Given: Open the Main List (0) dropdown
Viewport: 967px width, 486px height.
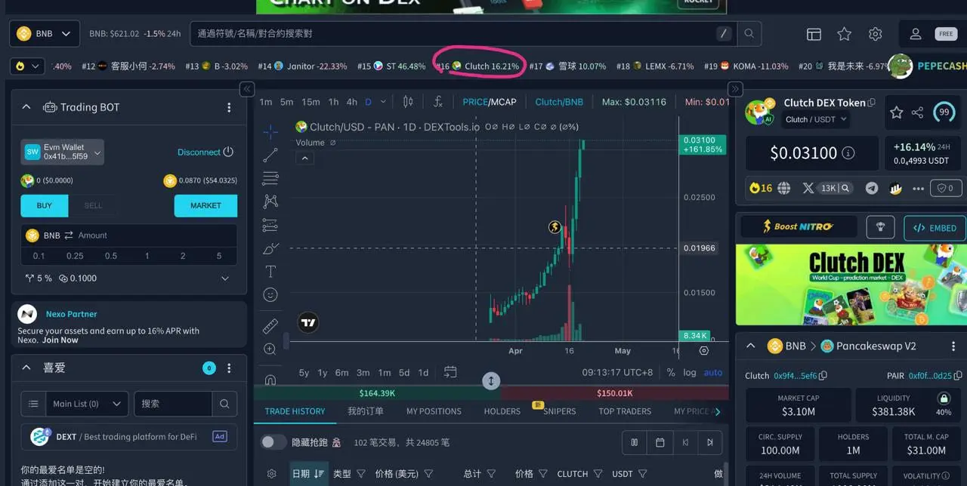Looking at the screenshot, I should pyautogui.click(x=87, y=404).
